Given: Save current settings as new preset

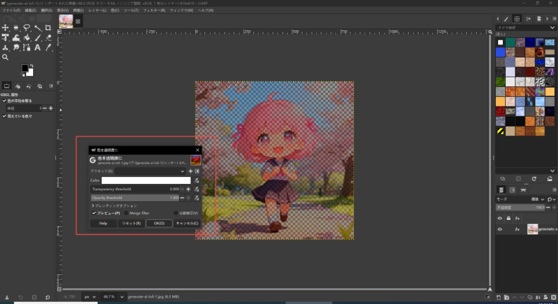Looking at the screenshot, I should (190, 171).
